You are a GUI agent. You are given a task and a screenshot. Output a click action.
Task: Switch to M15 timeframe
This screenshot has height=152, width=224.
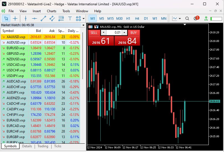click(x=110, y=18)
